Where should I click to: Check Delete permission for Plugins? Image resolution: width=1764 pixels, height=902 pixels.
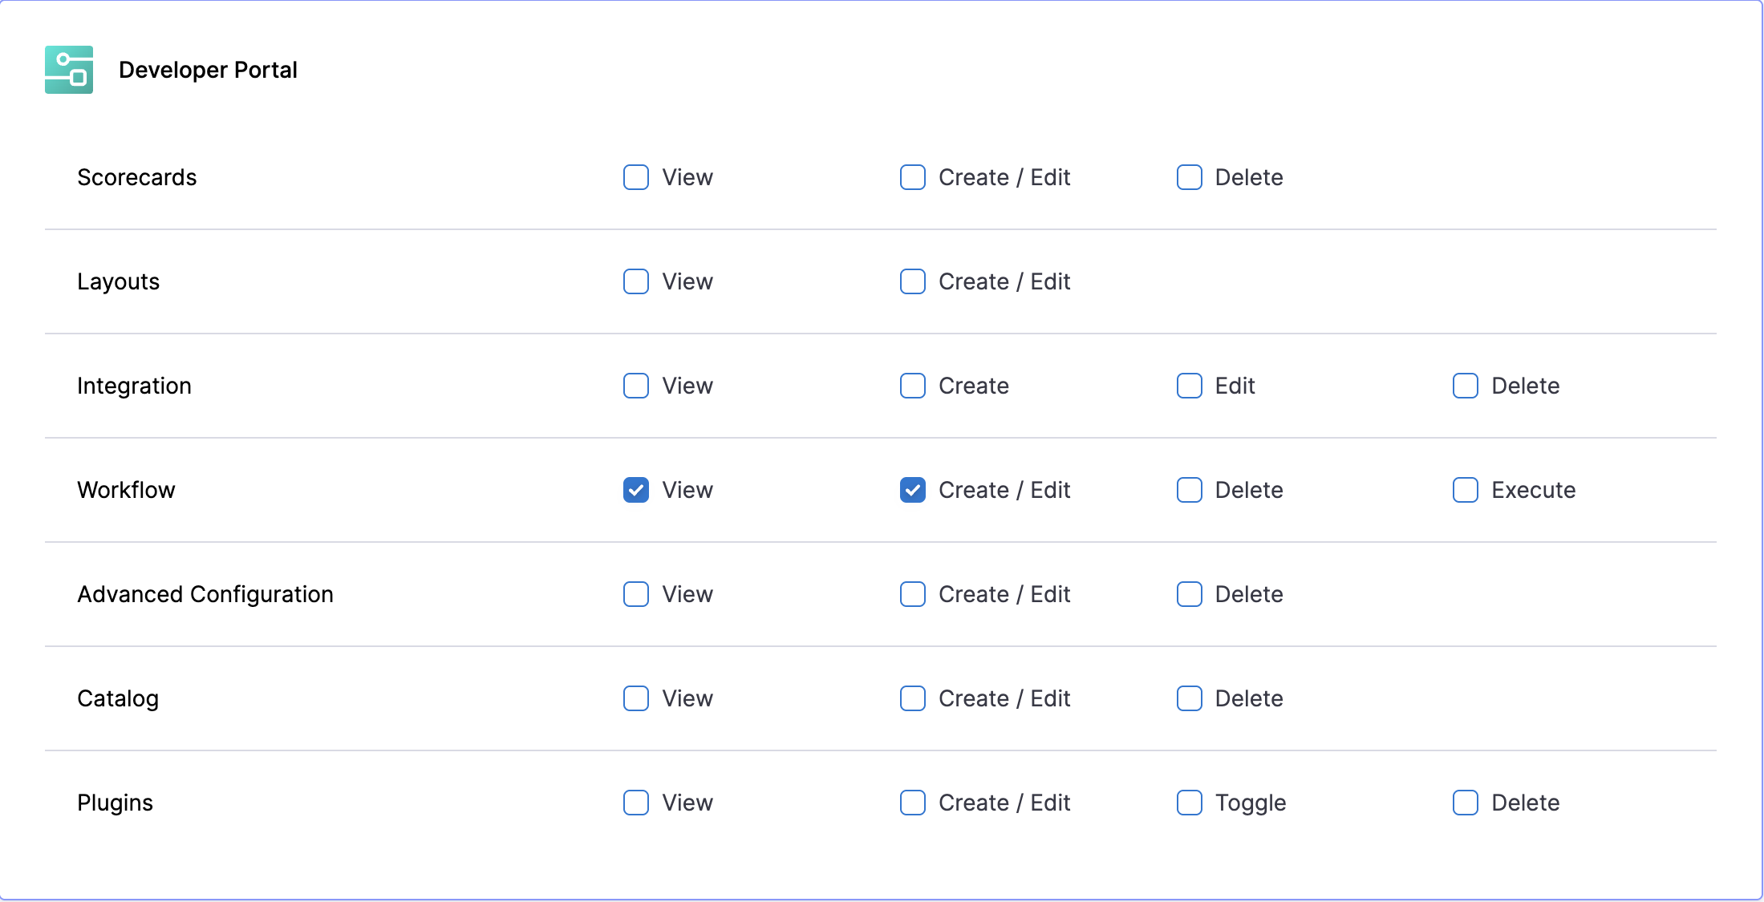tap(1466, 803)
